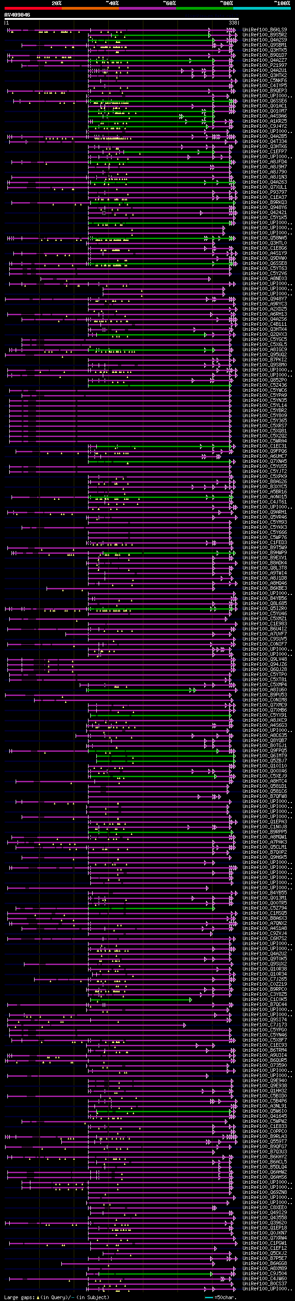
Task: Select hit label UniRef100_A8JFD4
Action: click(265, 162)
